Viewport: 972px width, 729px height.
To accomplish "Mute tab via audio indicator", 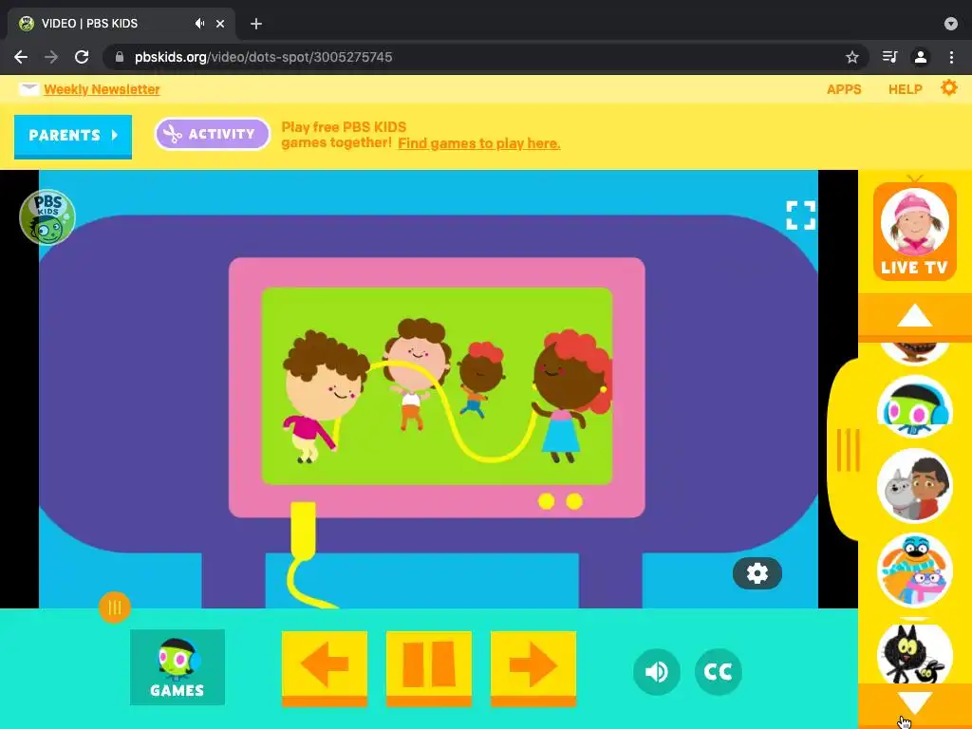I will coord(199,24).
